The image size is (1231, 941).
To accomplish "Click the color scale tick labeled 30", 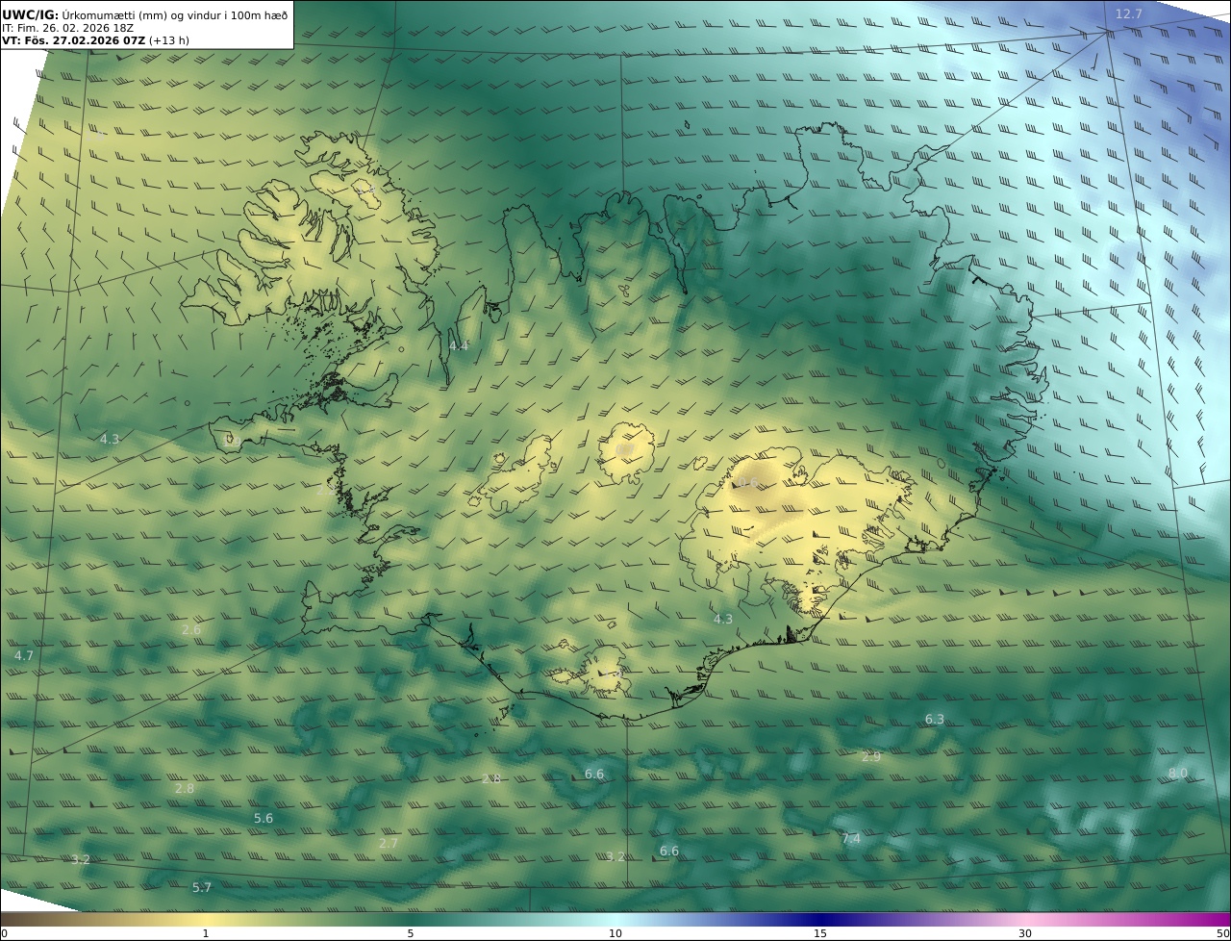I will (1025, 933).
